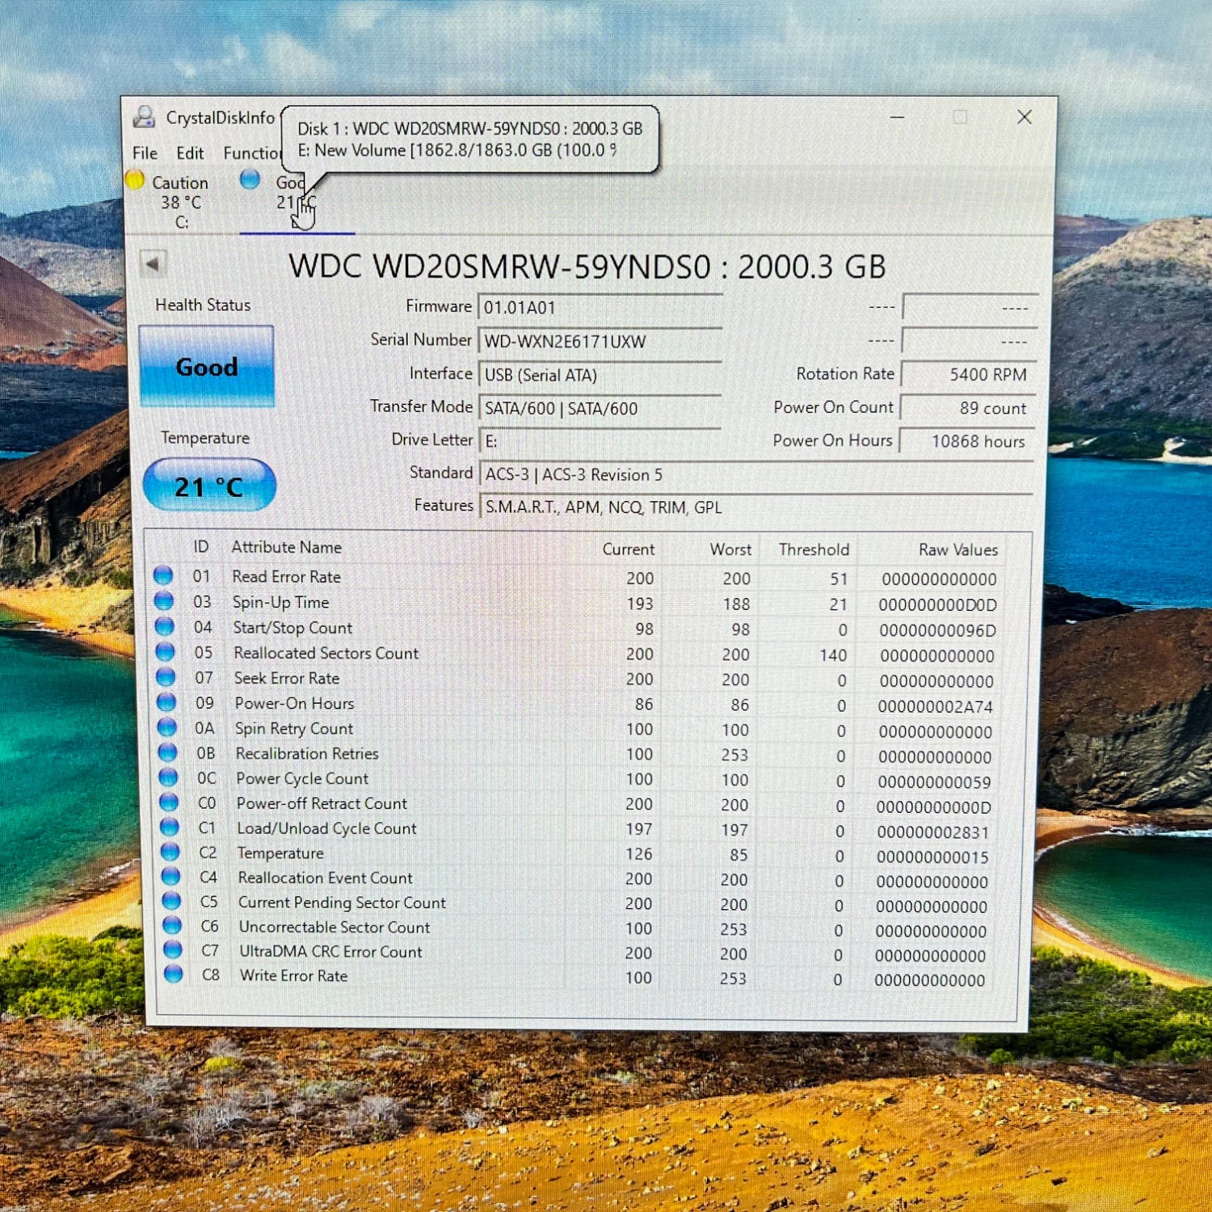The width and height of the screenshot is (1212, 1212).
Task: Click the status icon for Load/Unload Cycle Count
Action: coord(170,827)
